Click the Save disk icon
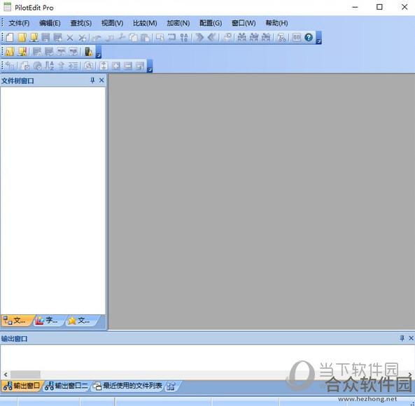The width and height of the screenshot is (415, 406). pyautogui.click(x=45, y=38)
